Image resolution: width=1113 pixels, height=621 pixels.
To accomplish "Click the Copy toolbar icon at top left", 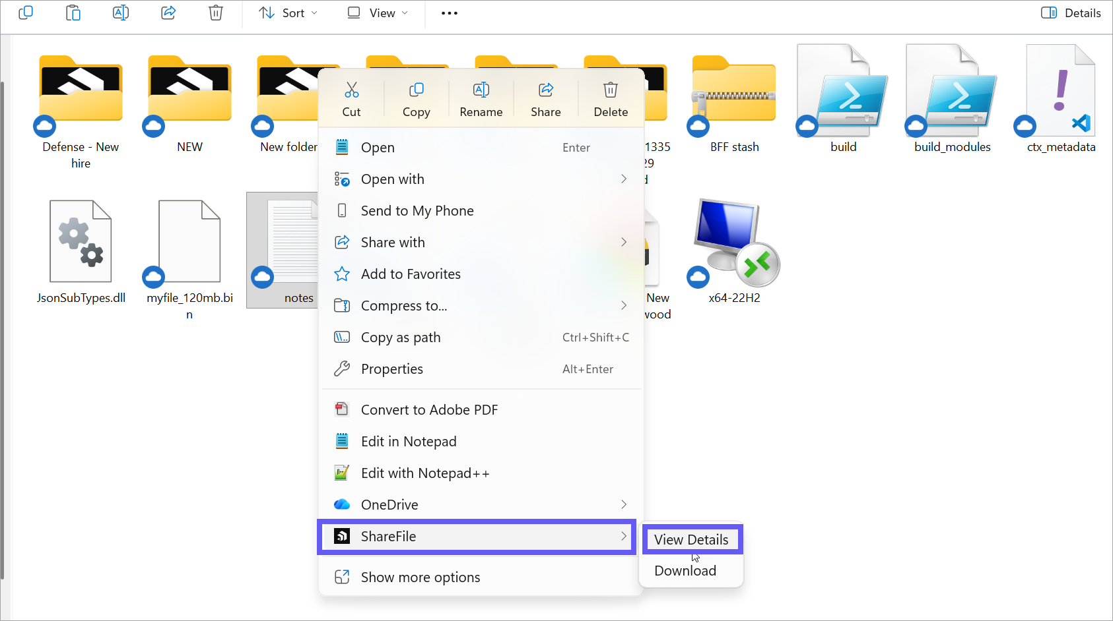I will point(25,13).
